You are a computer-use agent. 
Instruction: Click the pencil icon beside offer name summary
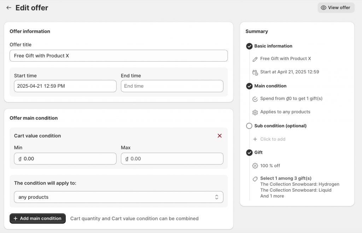click(x=255, y=59)
